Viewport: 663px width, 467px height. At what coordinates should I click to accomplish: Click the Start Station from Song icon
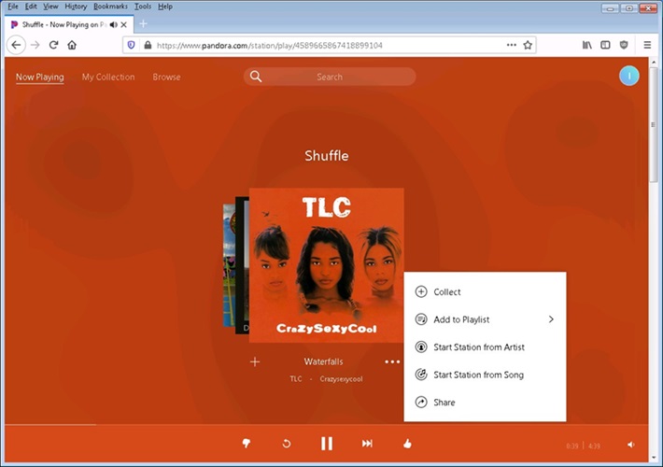[x=421, y=375]
